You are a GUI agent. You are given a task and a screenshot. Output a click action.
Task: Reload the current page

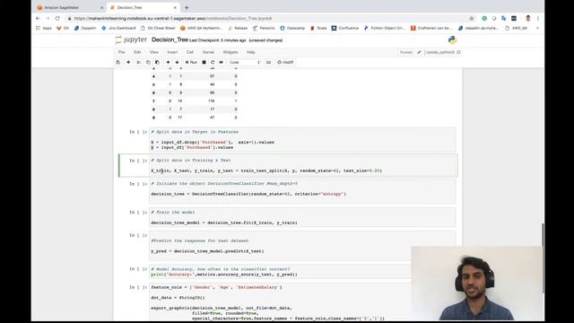57,18
